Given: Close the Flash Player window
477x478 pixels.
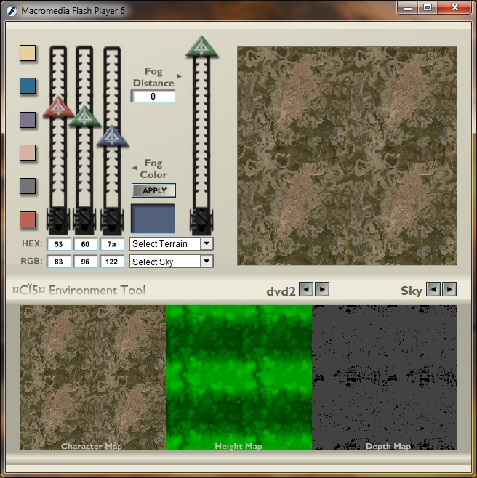Looking at the screenshot, I should (454, 8).
